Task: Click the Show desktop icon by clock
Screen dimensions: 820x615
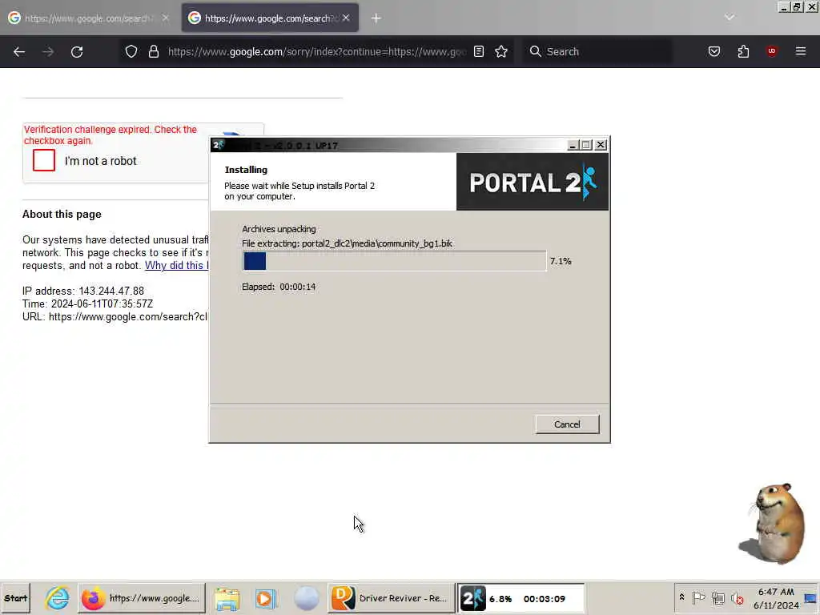Action: [810, 598]
